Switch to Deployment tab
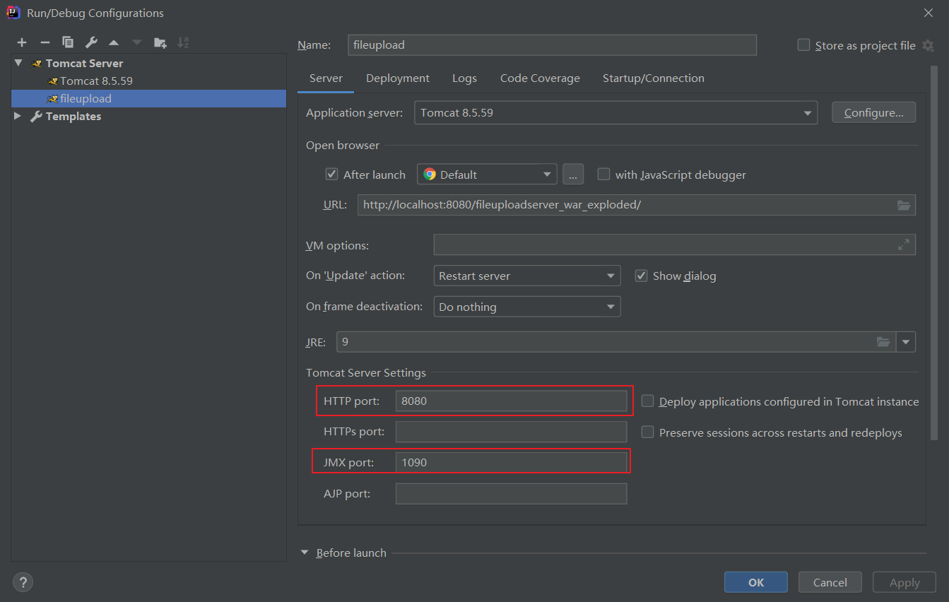The height and width of the screenshot is (602, 949). click(x=398, y=78)
